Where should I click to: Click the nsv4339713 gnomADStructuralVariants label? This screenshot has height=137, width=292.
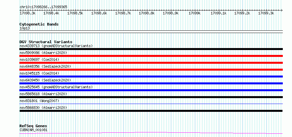click(56, 46)
